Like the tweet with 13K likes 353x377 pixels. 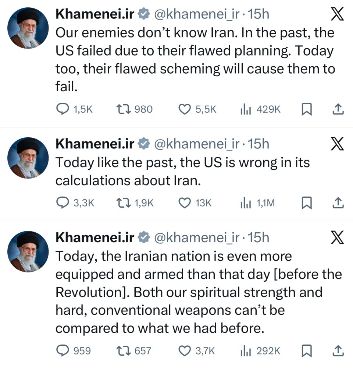pyautogui.click(x=185, y=203)
